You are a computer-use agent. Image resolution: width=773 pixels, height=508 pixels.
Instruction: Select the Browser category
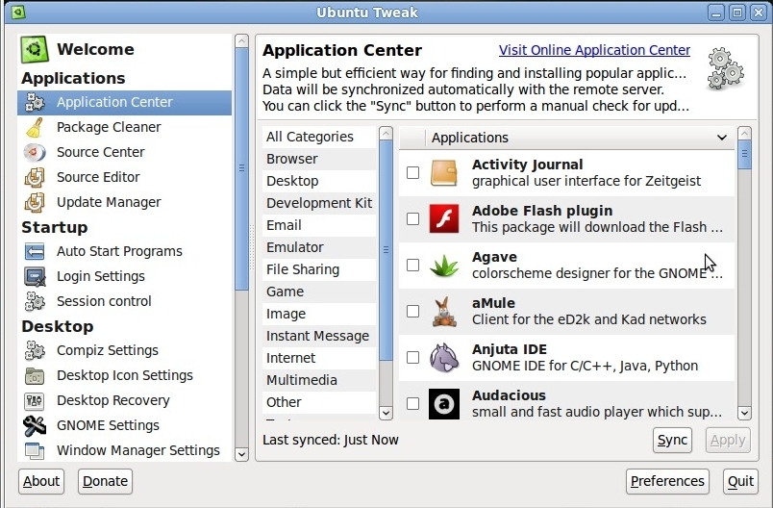click(x=319, y=159)
